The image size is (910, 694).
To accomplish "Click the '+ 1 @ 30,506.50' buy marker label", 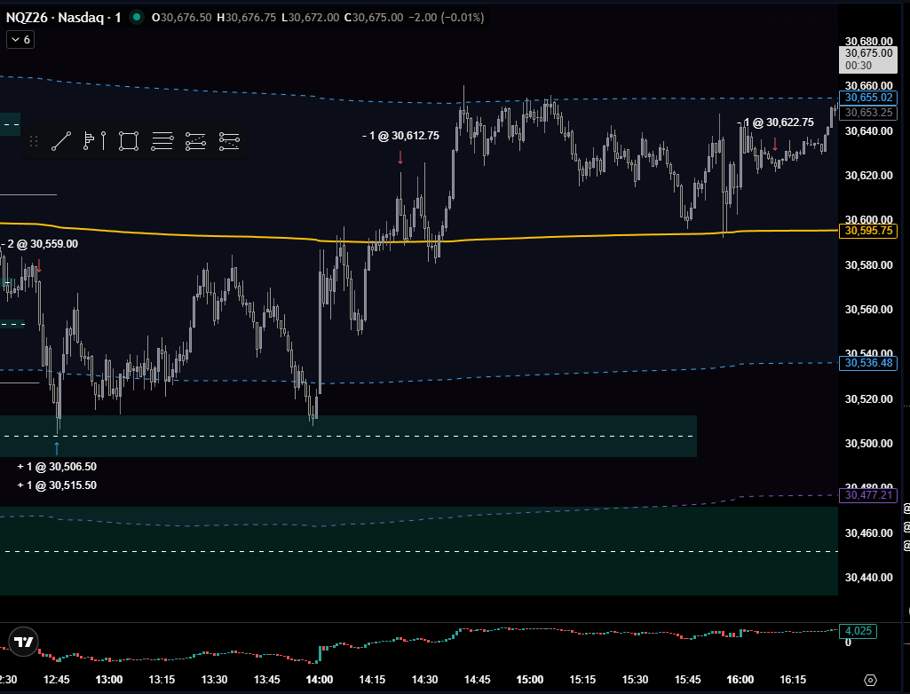I will [x=57, y=467].
